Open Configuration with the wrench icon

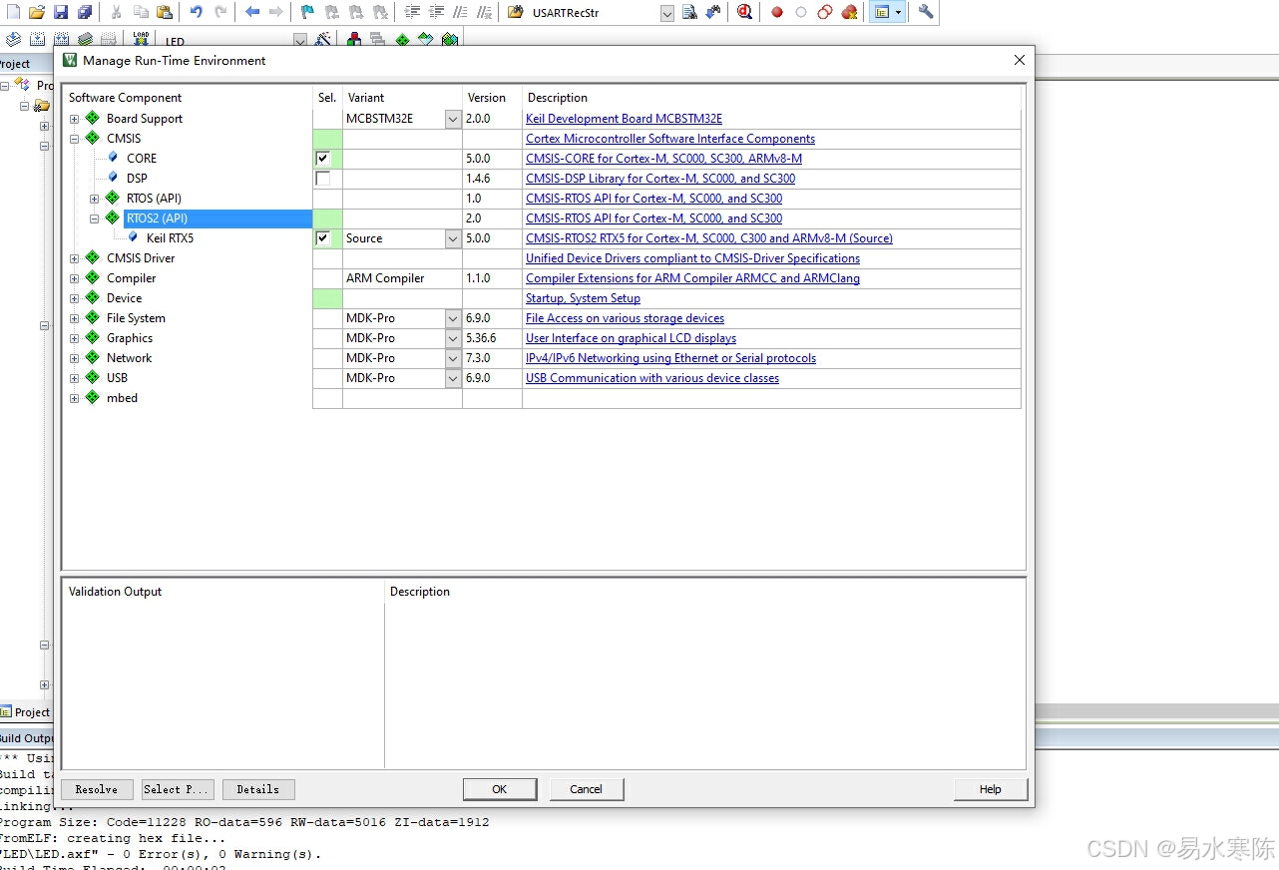926,12
